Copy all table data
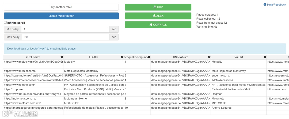The width and height of the screenshot is (289, 119). coord(158,25)
